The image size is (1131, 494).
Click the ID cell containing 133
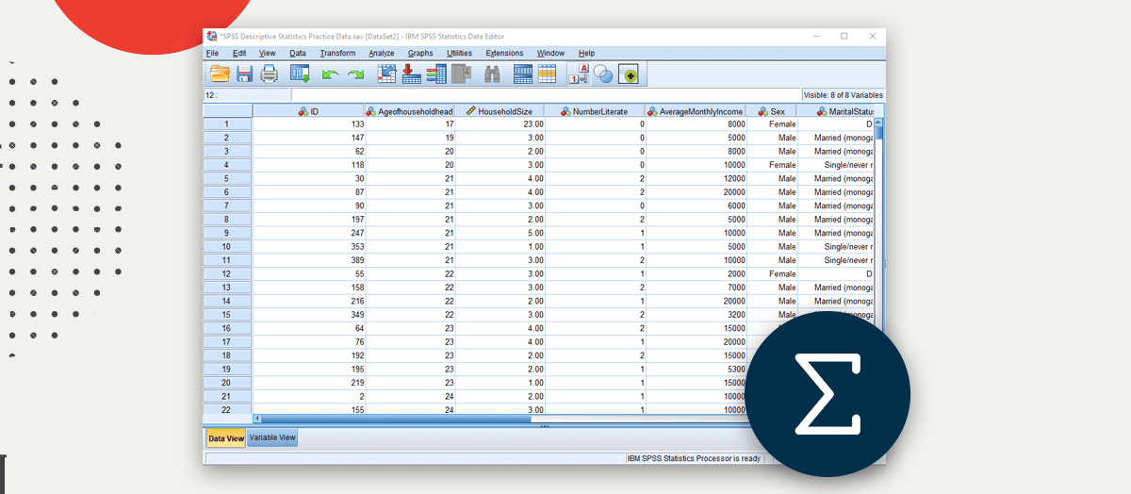(x=308, y=123)
